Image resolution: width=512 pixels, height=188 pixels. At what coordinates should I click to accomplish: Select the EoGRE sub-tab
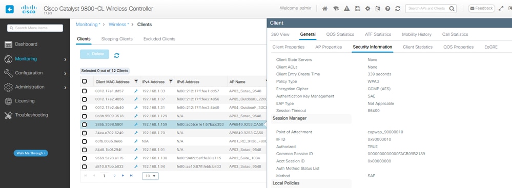491,47
